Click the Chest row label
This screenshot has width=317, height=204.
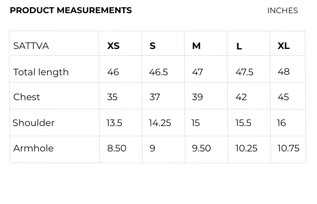27,97
